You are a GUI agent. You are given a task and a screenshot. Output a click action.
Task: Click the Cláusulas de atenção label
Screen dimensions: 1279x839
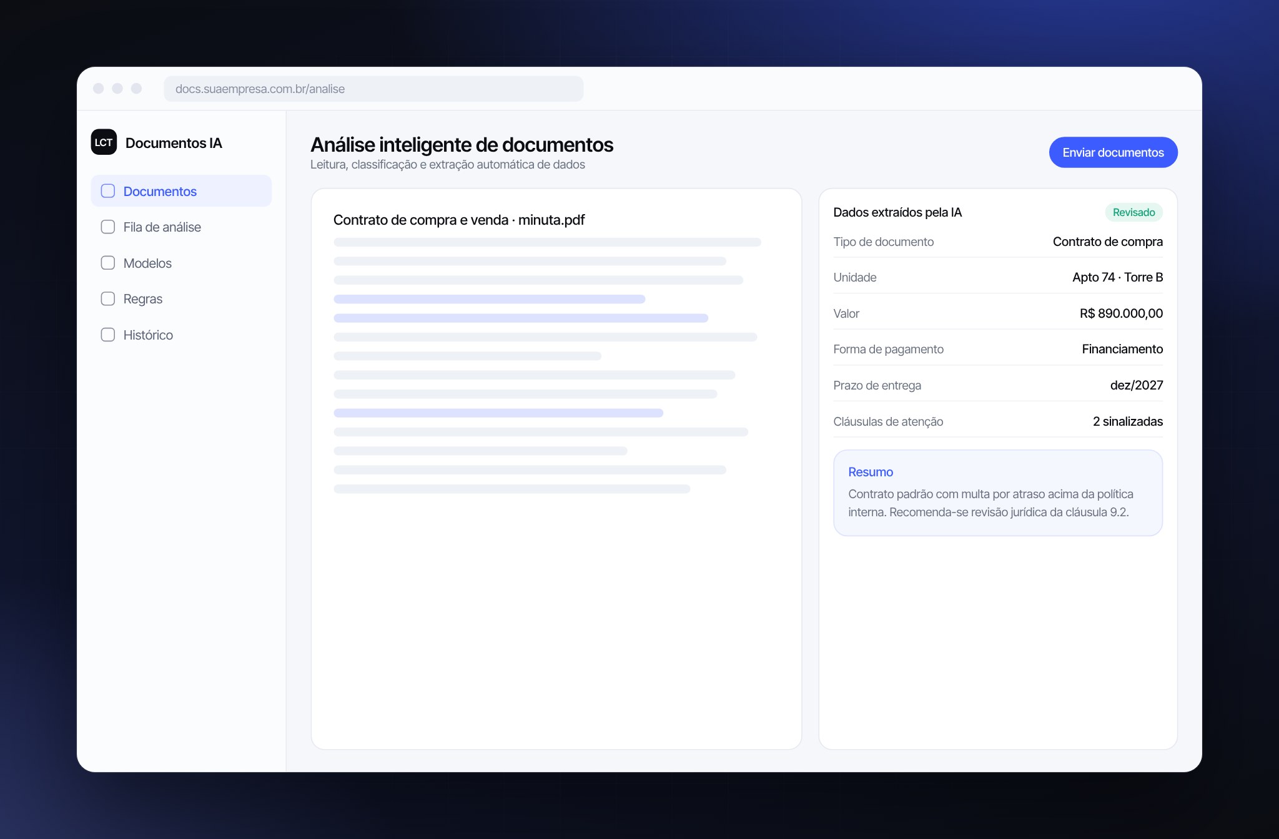click(x=888, y=421)
